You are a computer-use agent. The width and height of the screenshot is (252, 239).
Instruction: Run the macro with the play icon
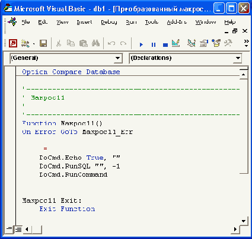141,44
